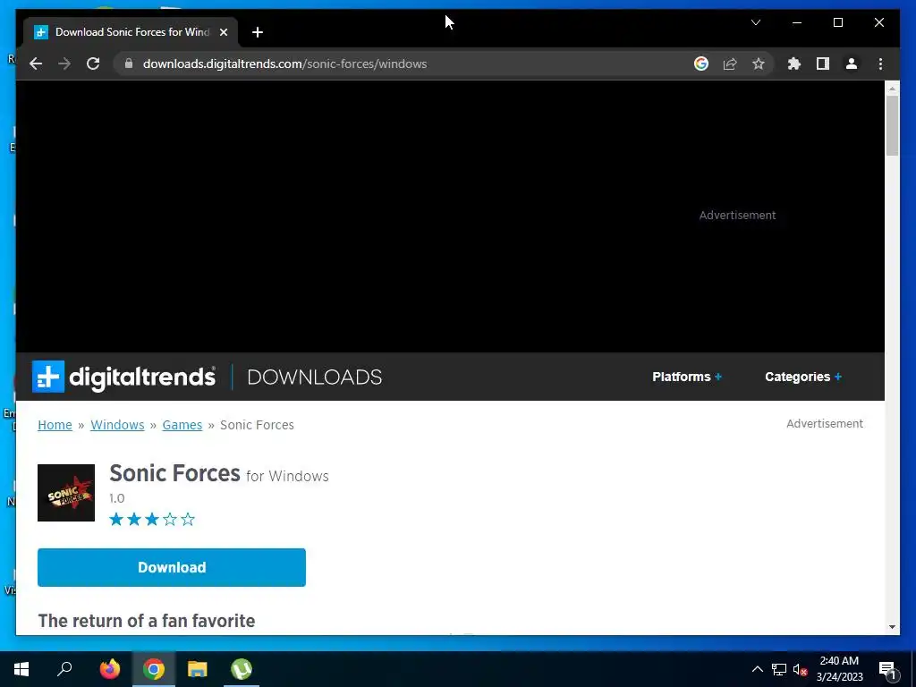Image resolution: width=916 pixels, height=687 pixels.
Task: Follow the Windows breadcrumb link
Action: [x=117, y=425]
